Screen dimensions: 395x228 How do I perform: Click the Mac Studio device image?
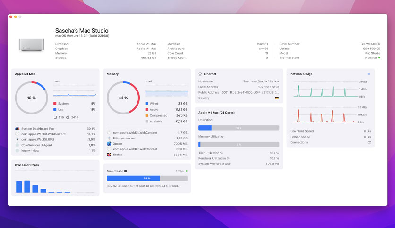coord(32,45)
